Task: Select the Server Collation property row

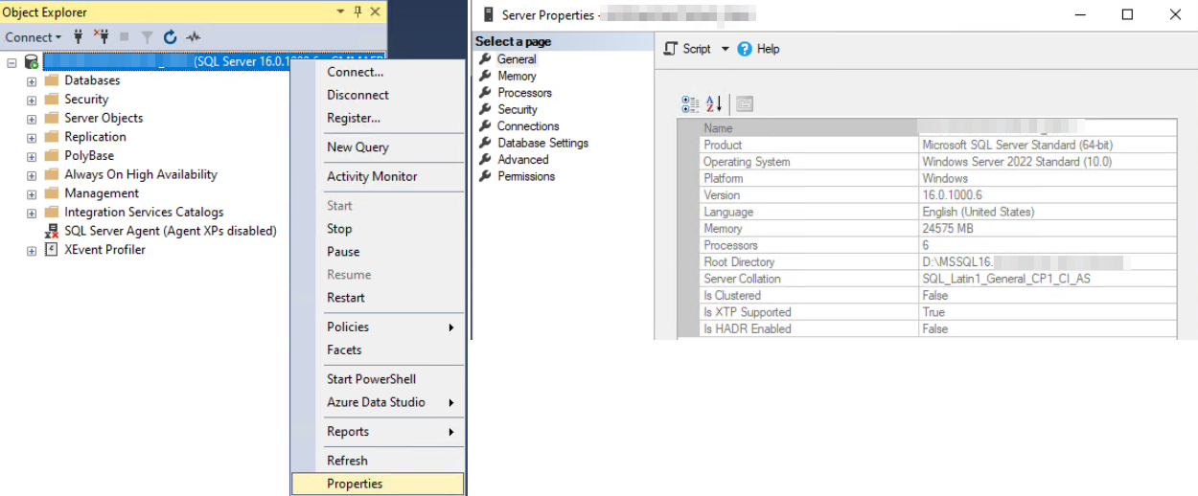Action: 742,279
